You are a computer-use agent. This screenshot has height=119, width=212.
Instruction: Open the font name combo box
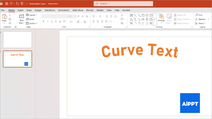pyautogui.click(x=55, y=16)
